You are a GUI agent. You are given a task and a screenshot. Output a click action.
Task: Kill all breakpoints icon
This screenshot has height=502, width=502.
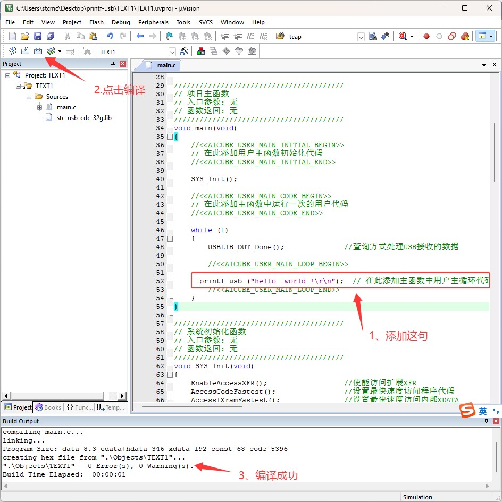[465, 36]
